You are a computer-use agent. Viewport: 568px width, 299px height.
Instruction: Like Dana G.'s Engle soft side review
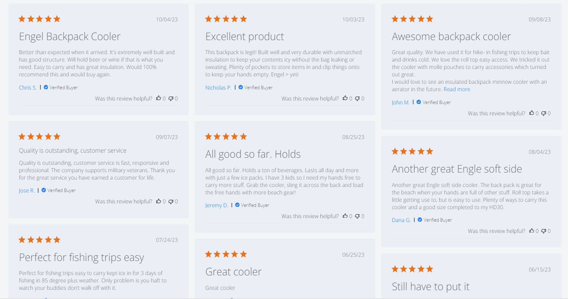coord(531,231)
